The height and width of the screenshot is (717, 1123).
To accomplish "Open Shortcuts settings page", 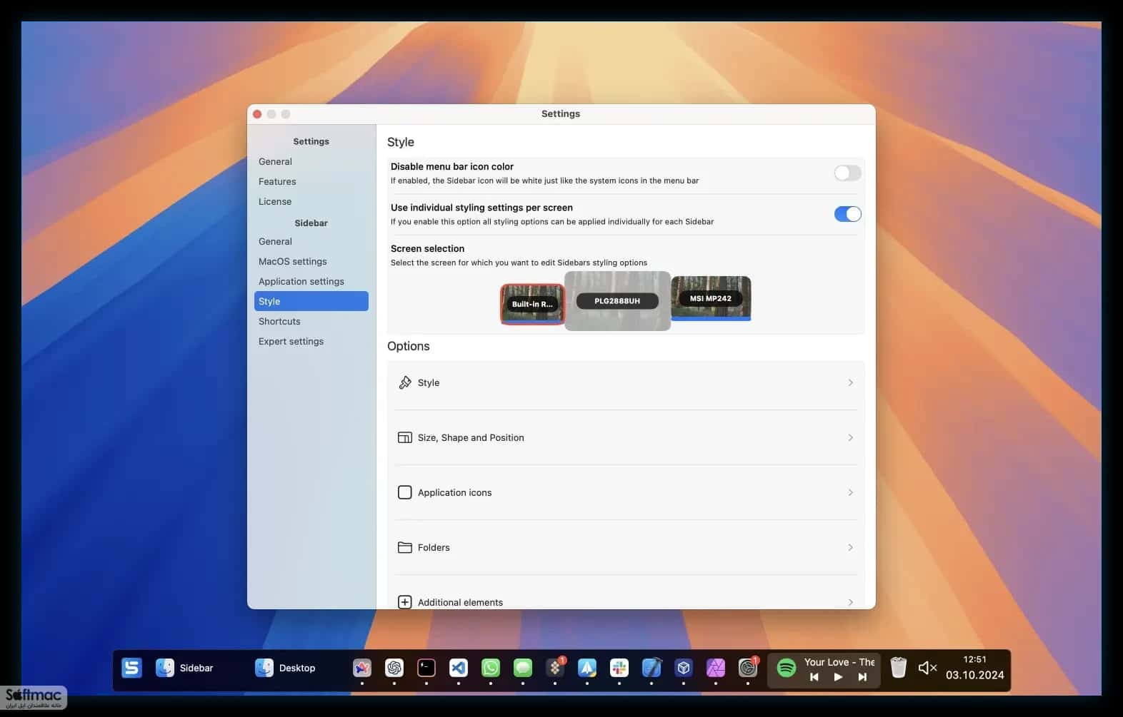I will [311, 321].
